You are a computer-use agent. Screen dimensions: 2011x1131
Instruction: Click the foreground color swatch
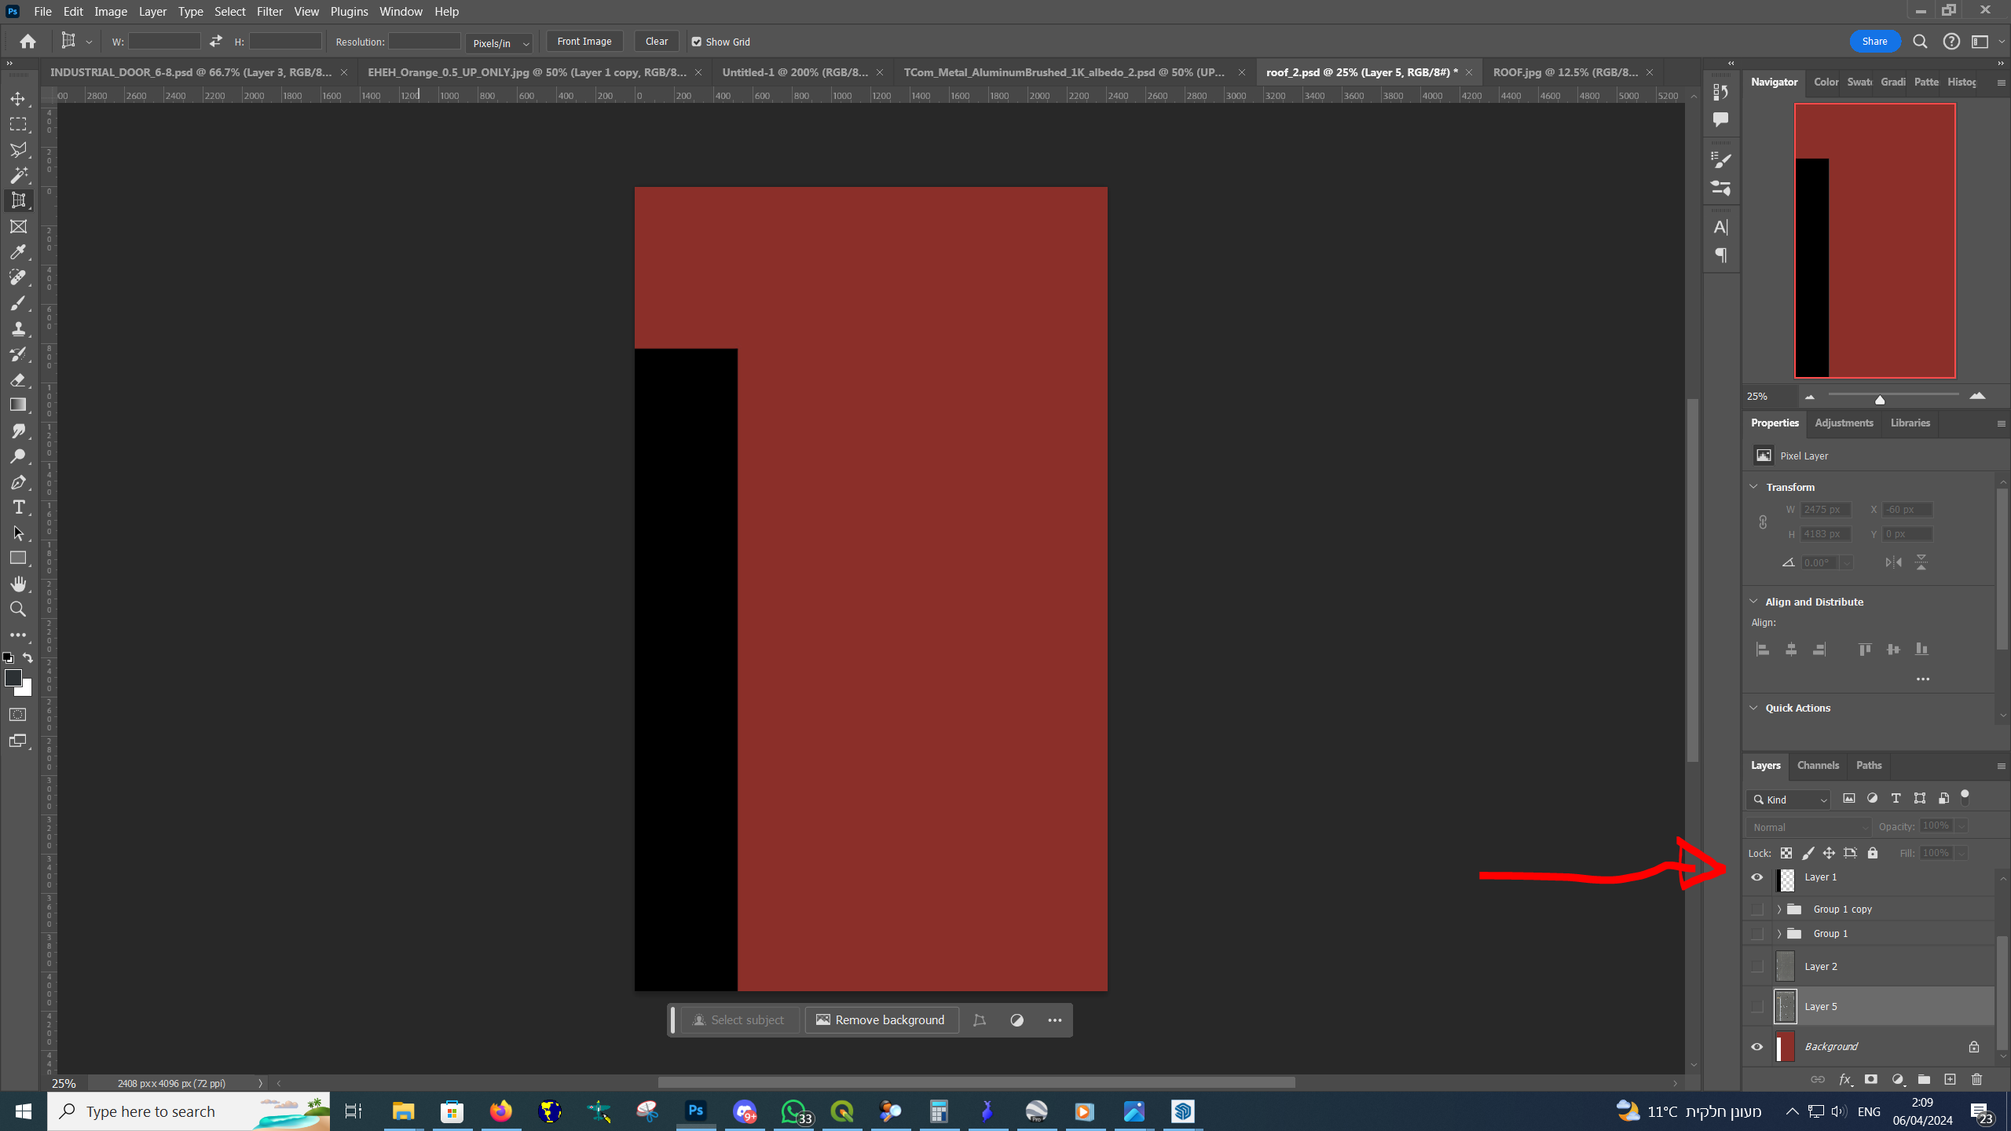tap(13, 678)
